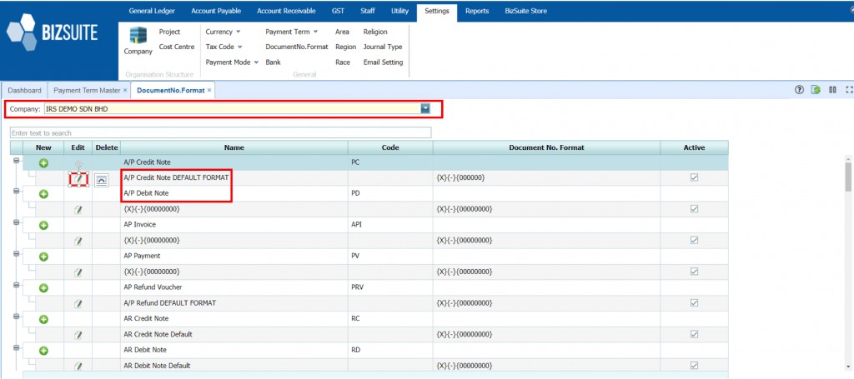Click the split columns view icon
This screenshot has width=854, height=379.
point(832,90)
